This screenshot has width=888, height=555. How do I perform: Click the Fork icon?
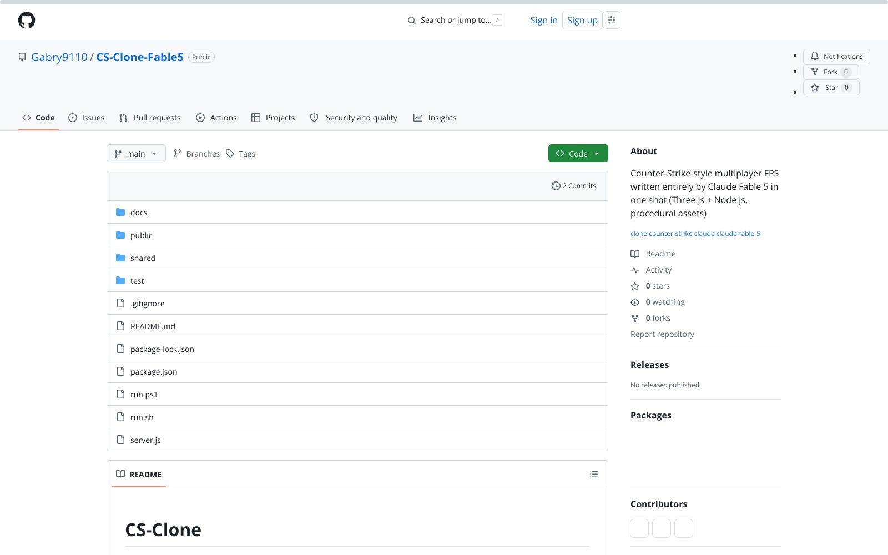[815, 72]
